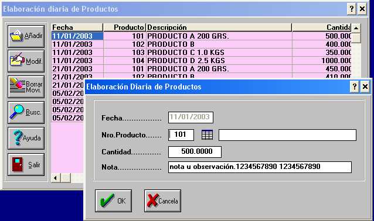Confirm with the green checkmark OK button
Viewport: 374px width, 221px height.
(113, 201)
